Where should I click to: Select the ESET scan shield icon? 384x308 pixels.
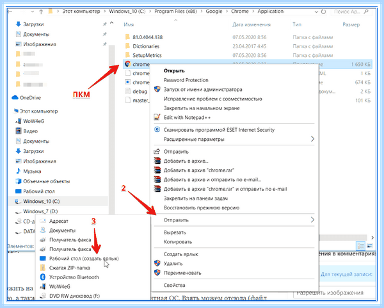[x=157, y=129]
